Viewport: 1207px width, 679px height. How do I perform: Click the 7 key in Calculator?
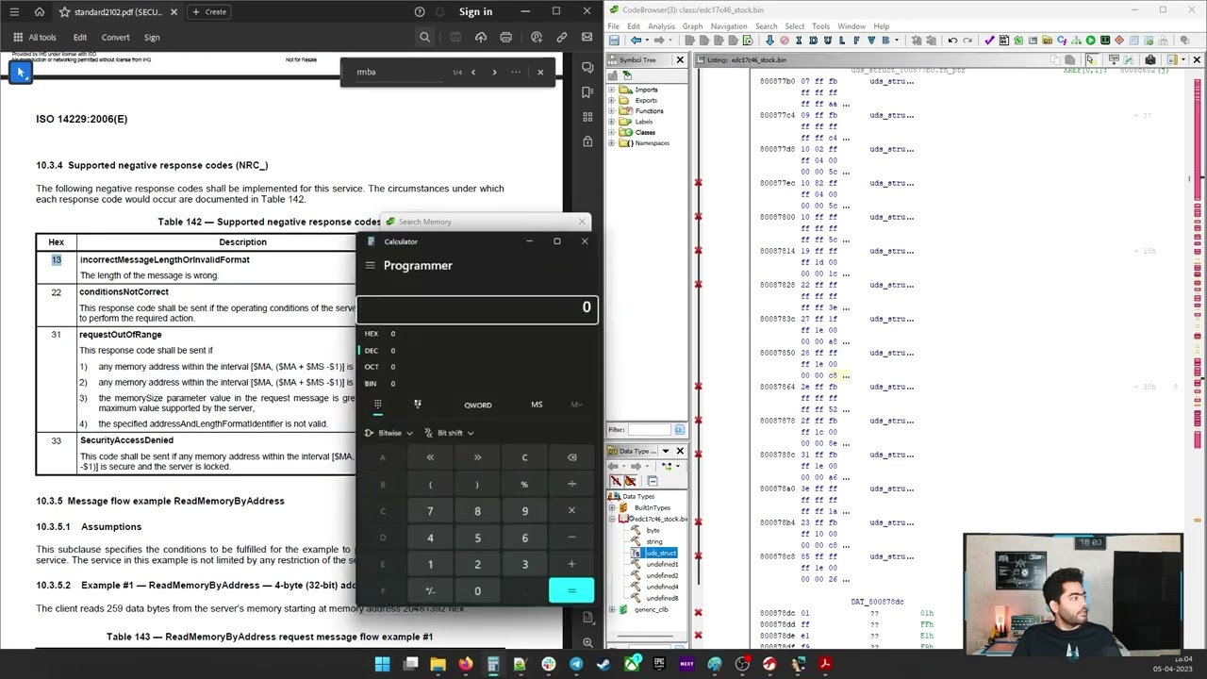click(430, 511)
